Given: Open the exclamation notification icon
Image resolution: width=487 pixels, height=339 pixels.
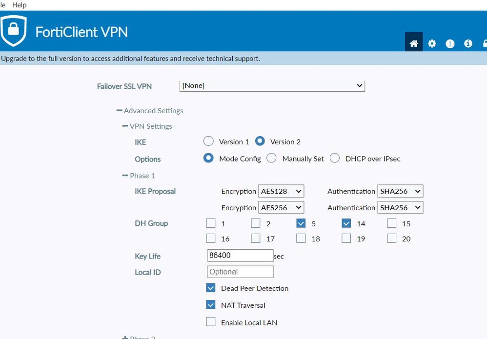Looking at the screenshot, I should [x=450, y=43].
